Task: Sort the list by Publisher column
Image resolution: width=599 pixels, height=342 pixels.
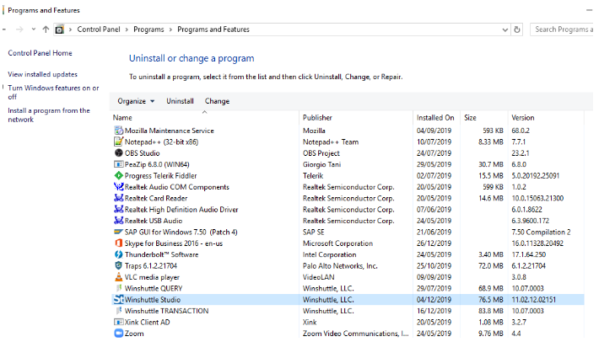Action: pos(318,118)
